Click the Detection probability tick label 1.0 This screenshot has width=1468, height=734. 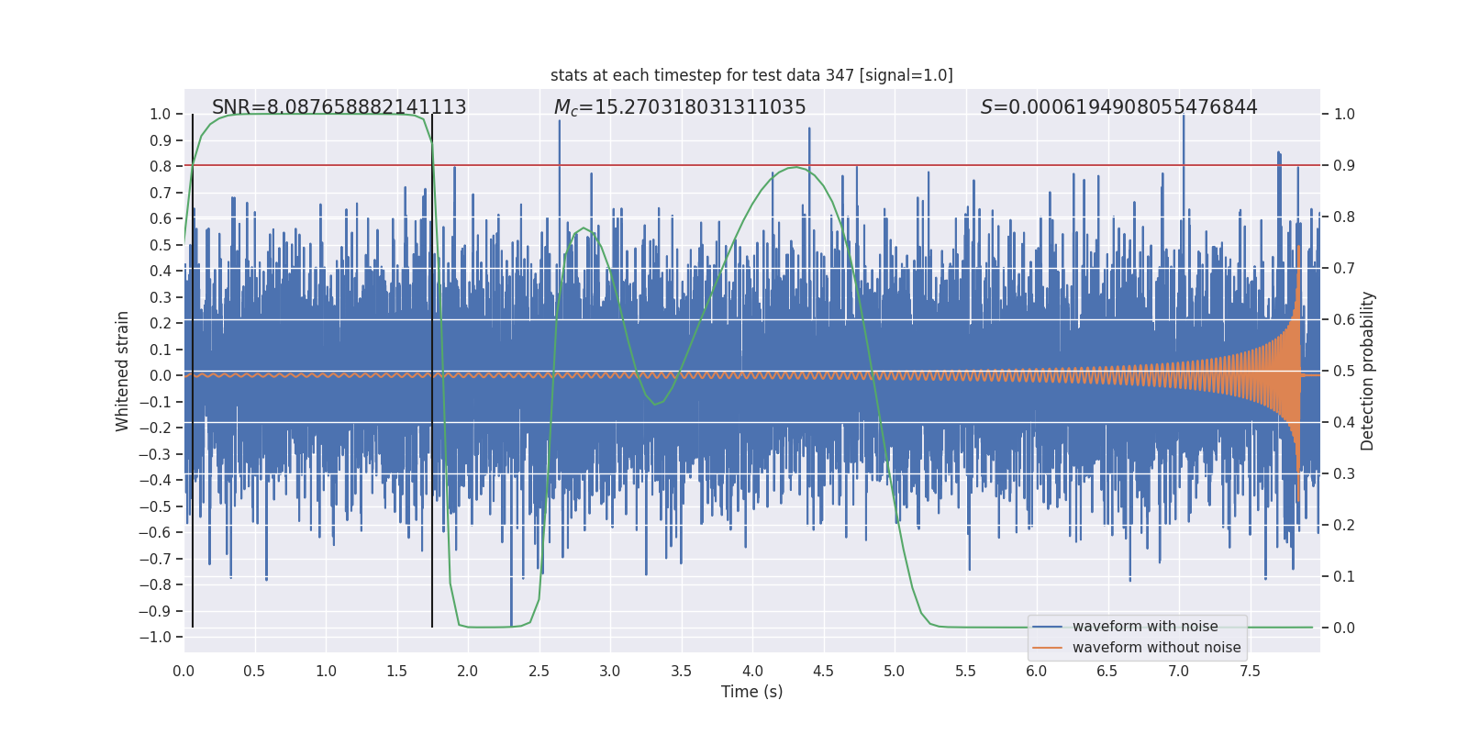coord(1344,114)
